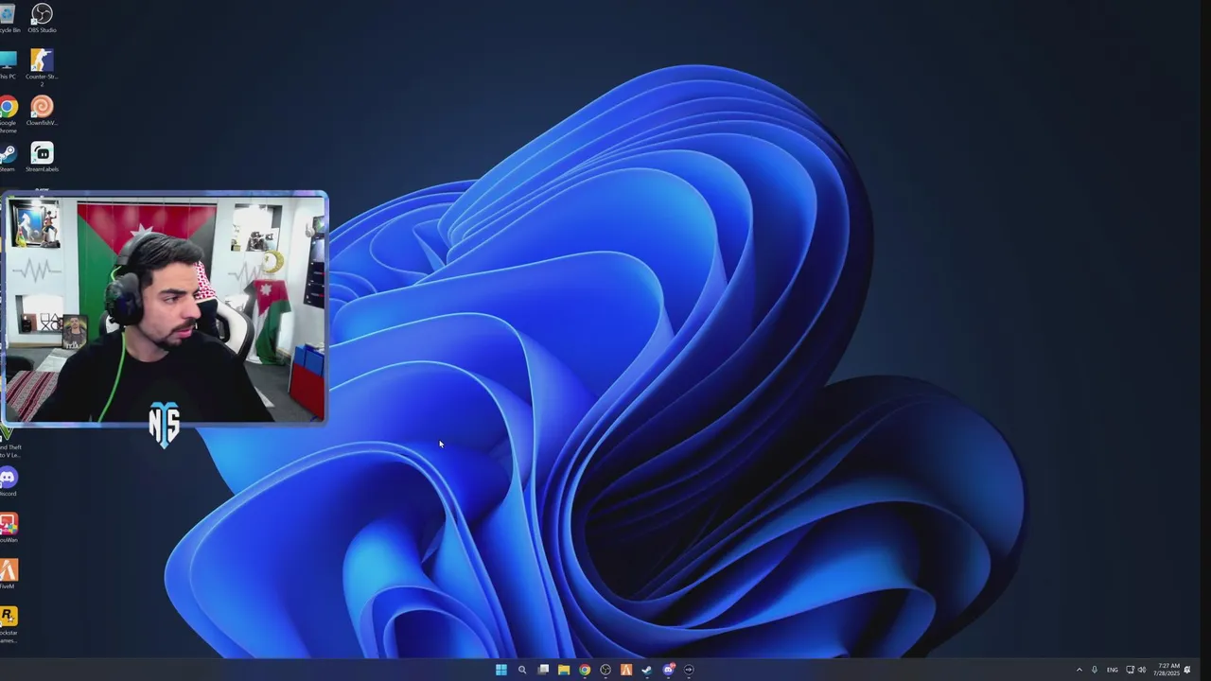Click the arrow app icon after Discord
The width and height of the screenshot is (1211, 681).
coord(689,670)
